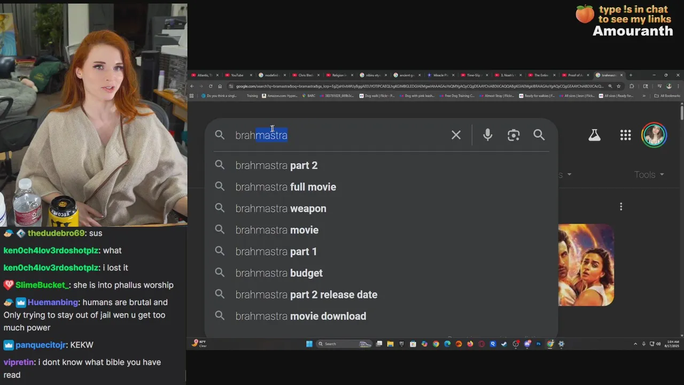684x385 pixels.
Task: Go to the browser home page icon
Action: coord(220,86)
